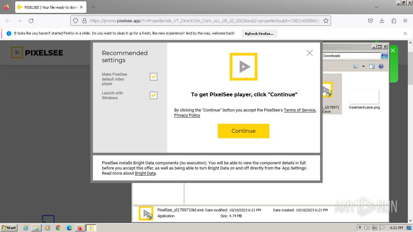Save the page to Pocket
Screen dimensions: 413x232
(370, 21)
